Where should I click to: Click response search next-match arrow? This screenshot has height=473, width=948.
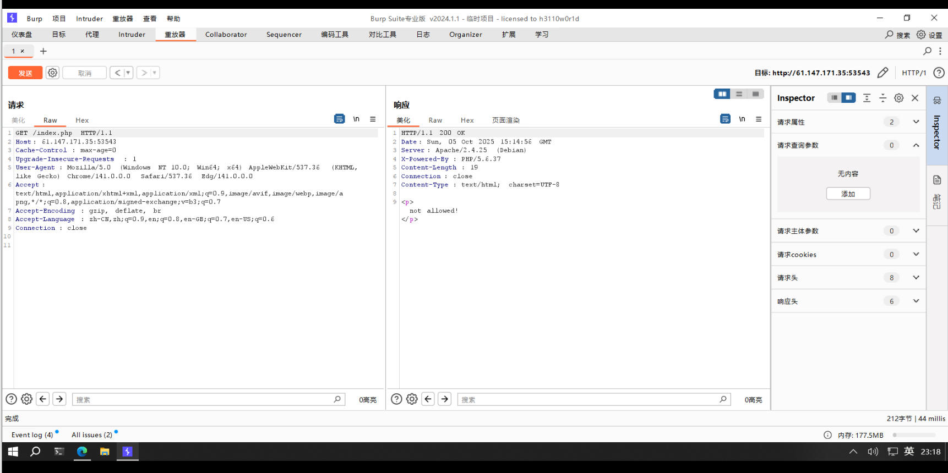[x=445, y=399]
